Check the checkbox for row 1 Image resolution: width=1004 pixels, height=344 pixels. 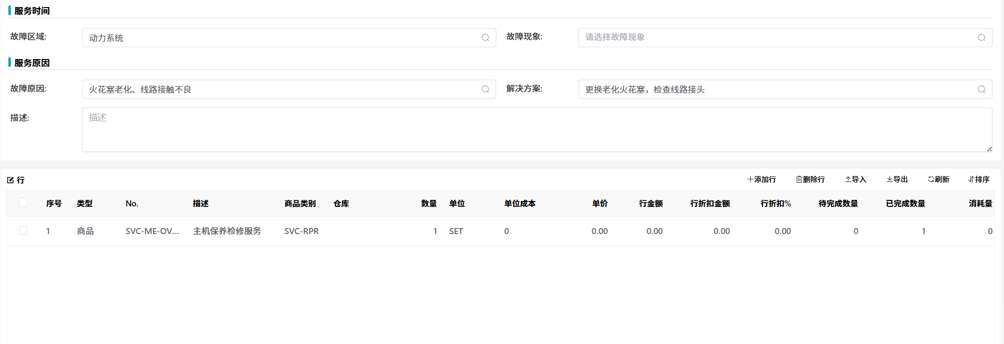(23, 230)
